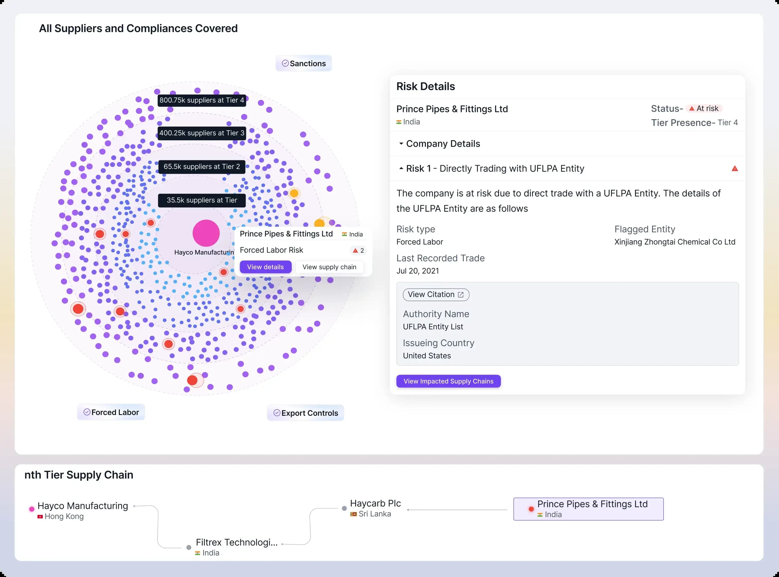Click the gray dot beside Filtrex Technologies
This screenshot has width=779, height=577.
(189, 547)
